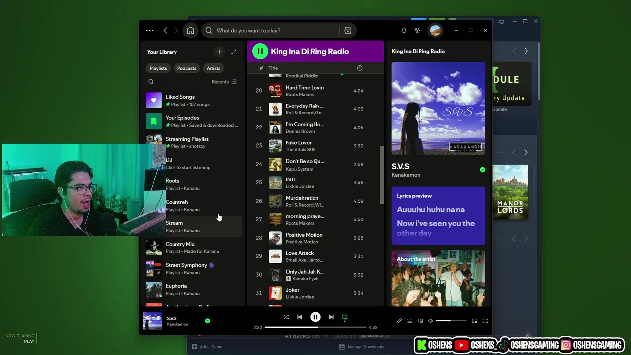Open the Your Episodes playlist
The width and height of the screenshot is (631, 355).
coord(193,121)
